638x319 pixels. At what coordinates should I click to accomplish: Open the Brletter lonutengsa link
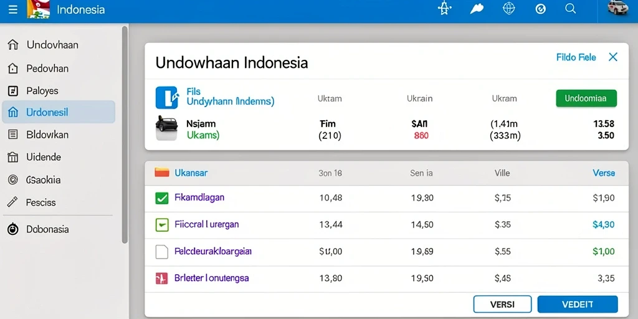[x=212, y=279]
